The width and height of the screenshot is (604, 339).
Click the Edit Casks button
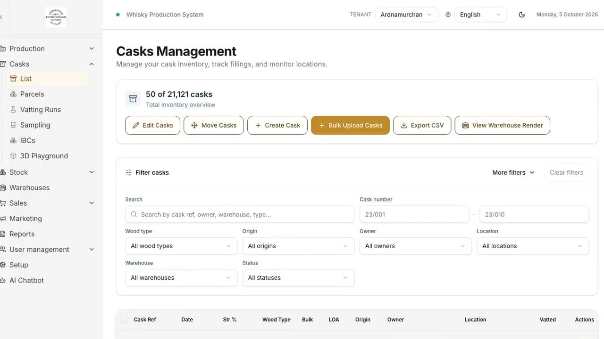pos(152,125)
